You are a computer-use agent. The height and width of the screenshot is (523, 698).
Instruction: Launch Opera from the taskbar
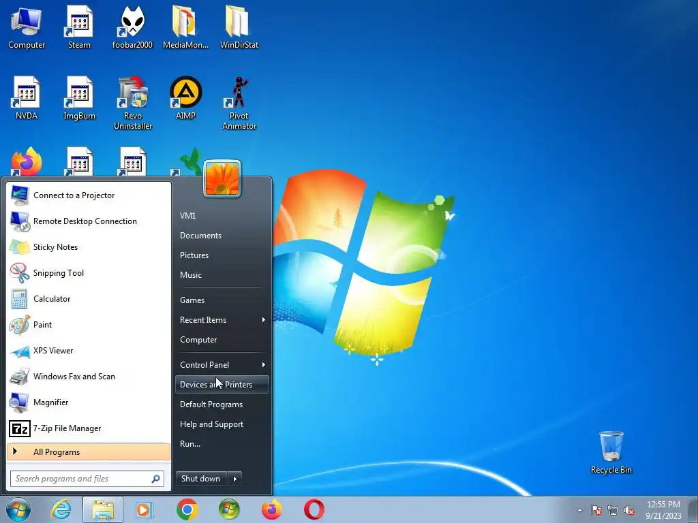point(314,509)
